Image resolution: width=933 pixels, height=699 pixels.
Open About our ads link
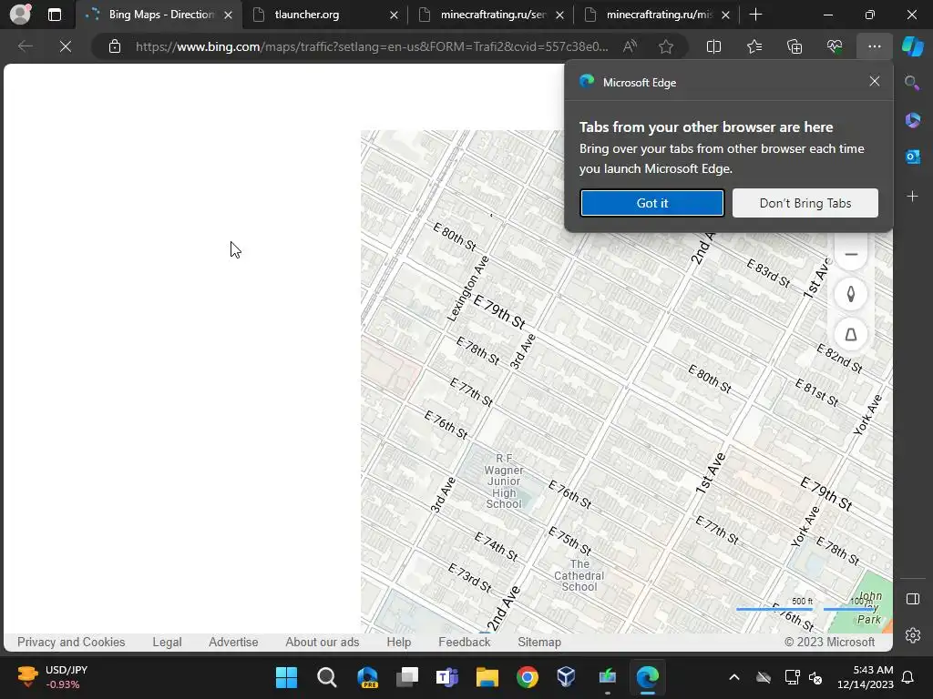coord(322,642)
